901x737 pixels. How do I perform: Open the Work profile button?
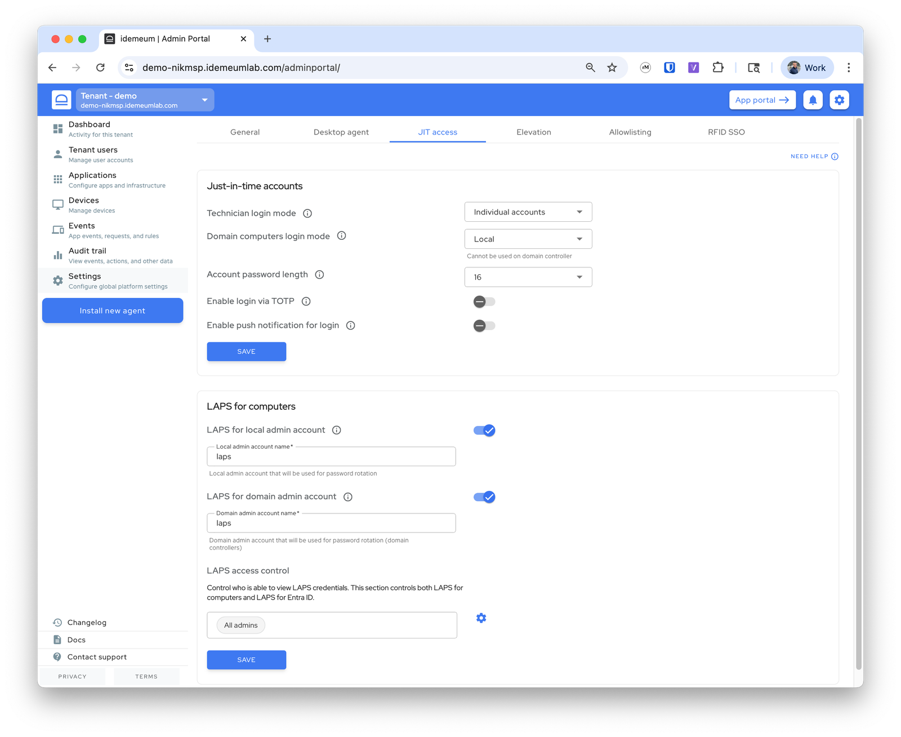click(x=807, y=68)
